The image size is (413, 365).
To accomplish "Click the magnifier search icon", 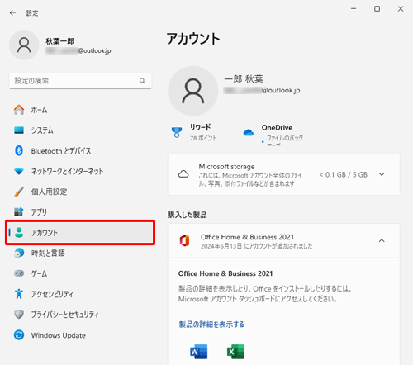I will (142, 81).
